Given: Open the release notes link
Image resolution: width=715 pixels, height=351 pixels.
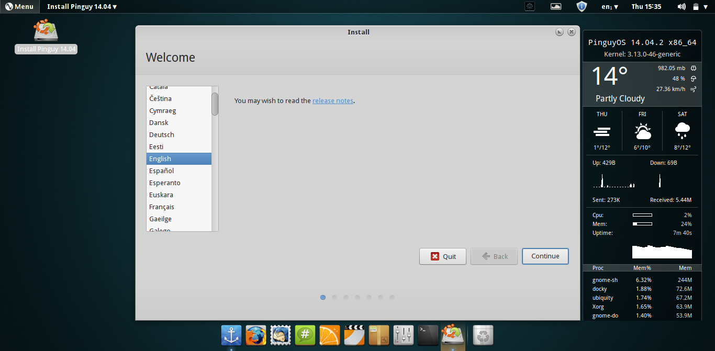Looking at the screenshot, I should click(333, 100).
